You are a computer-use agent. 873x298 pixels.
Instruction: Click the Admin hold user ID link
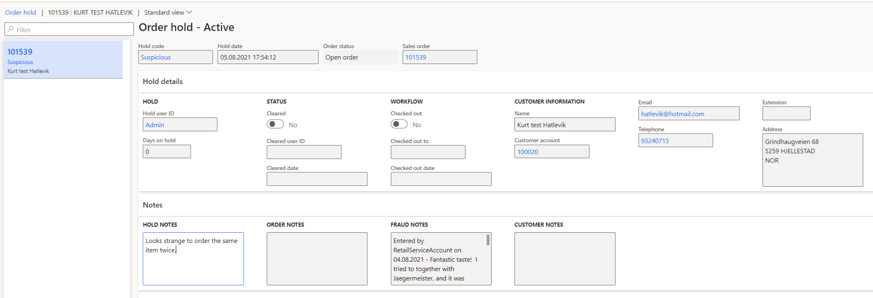(x=155, y=125)
